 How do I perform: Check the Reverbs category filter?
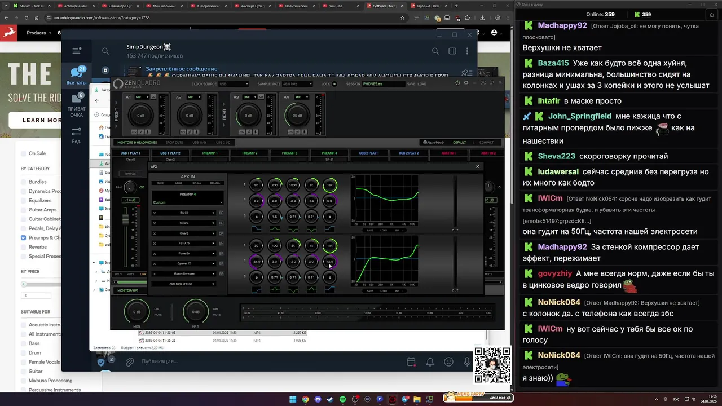tap(24, 247)
